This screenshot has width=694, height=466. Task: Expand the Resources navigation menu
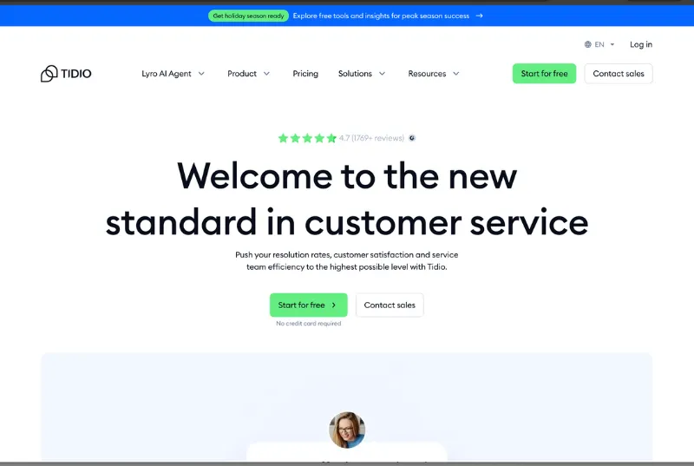[x=434, y=74]
